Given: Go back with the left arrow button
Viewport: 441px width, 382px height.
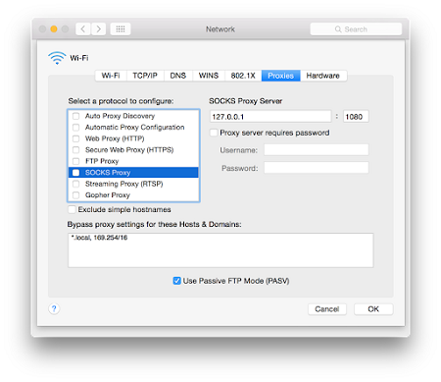Looking at the screenshot, I should (83, 29).
